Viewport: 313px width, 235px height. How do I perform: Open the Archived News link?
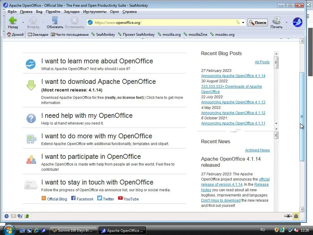257,150
